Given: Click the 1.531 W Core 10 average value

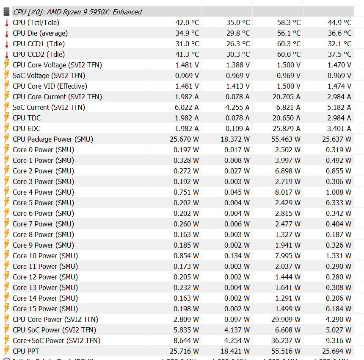Looking at the screenshot, I should pyautogui.click(x=339, y=256).
